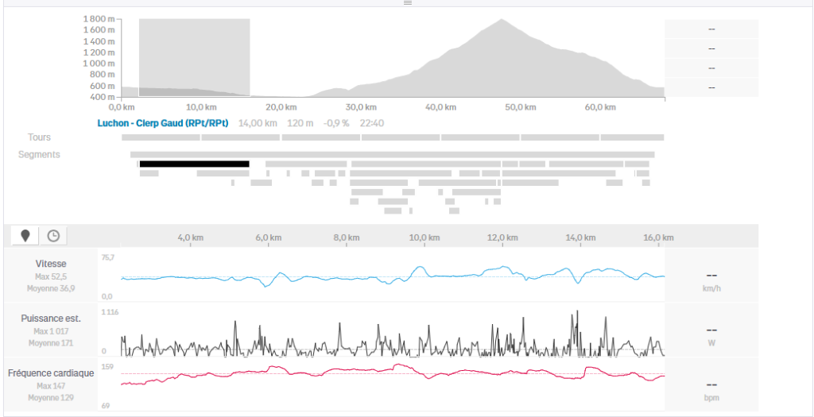Switch x-axis to distance with pin icon
814x417 pixels.
(25, 236)
